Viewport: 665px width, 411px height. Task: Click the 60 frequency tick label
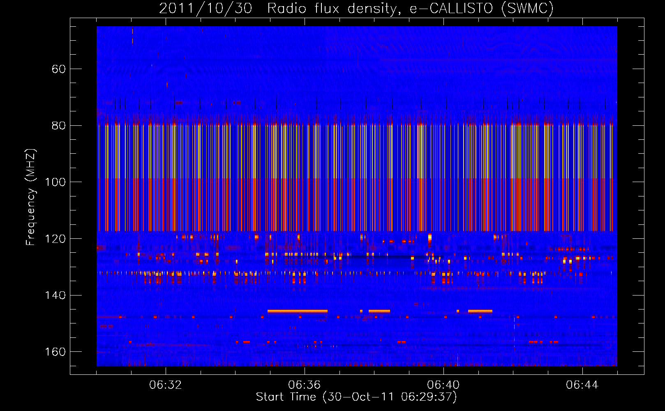(x=59, y=69)
